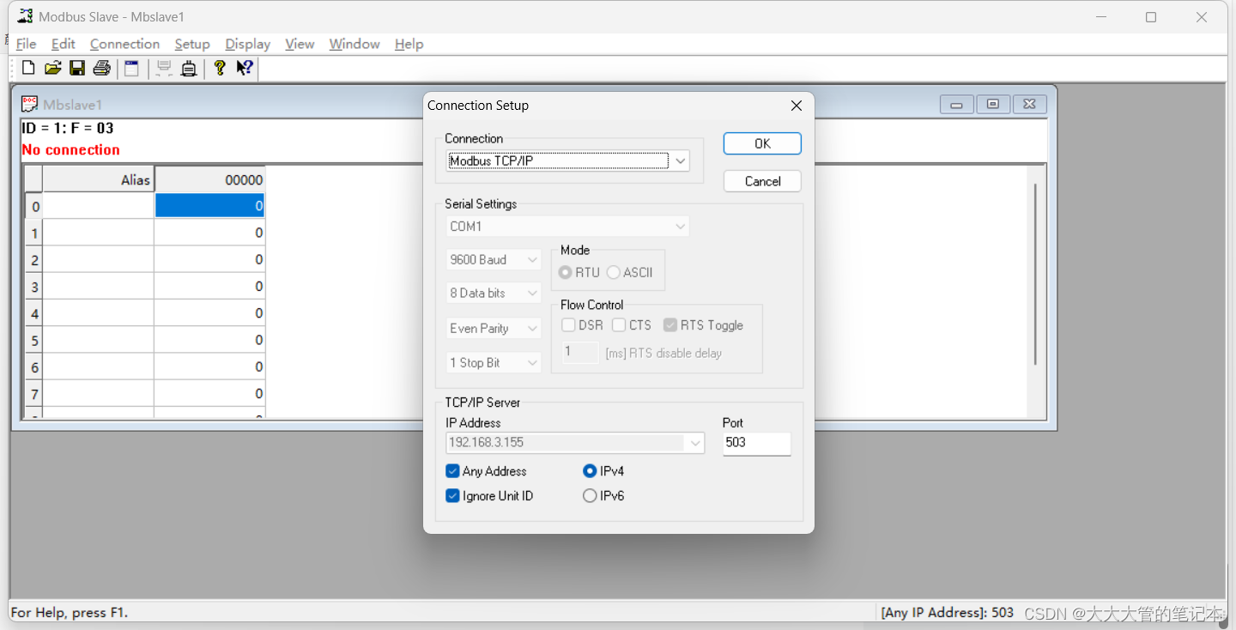The image size is (1236, 630).
Task: Minimize the Mbslave1 child window
Action: click(x=956, y=105)
